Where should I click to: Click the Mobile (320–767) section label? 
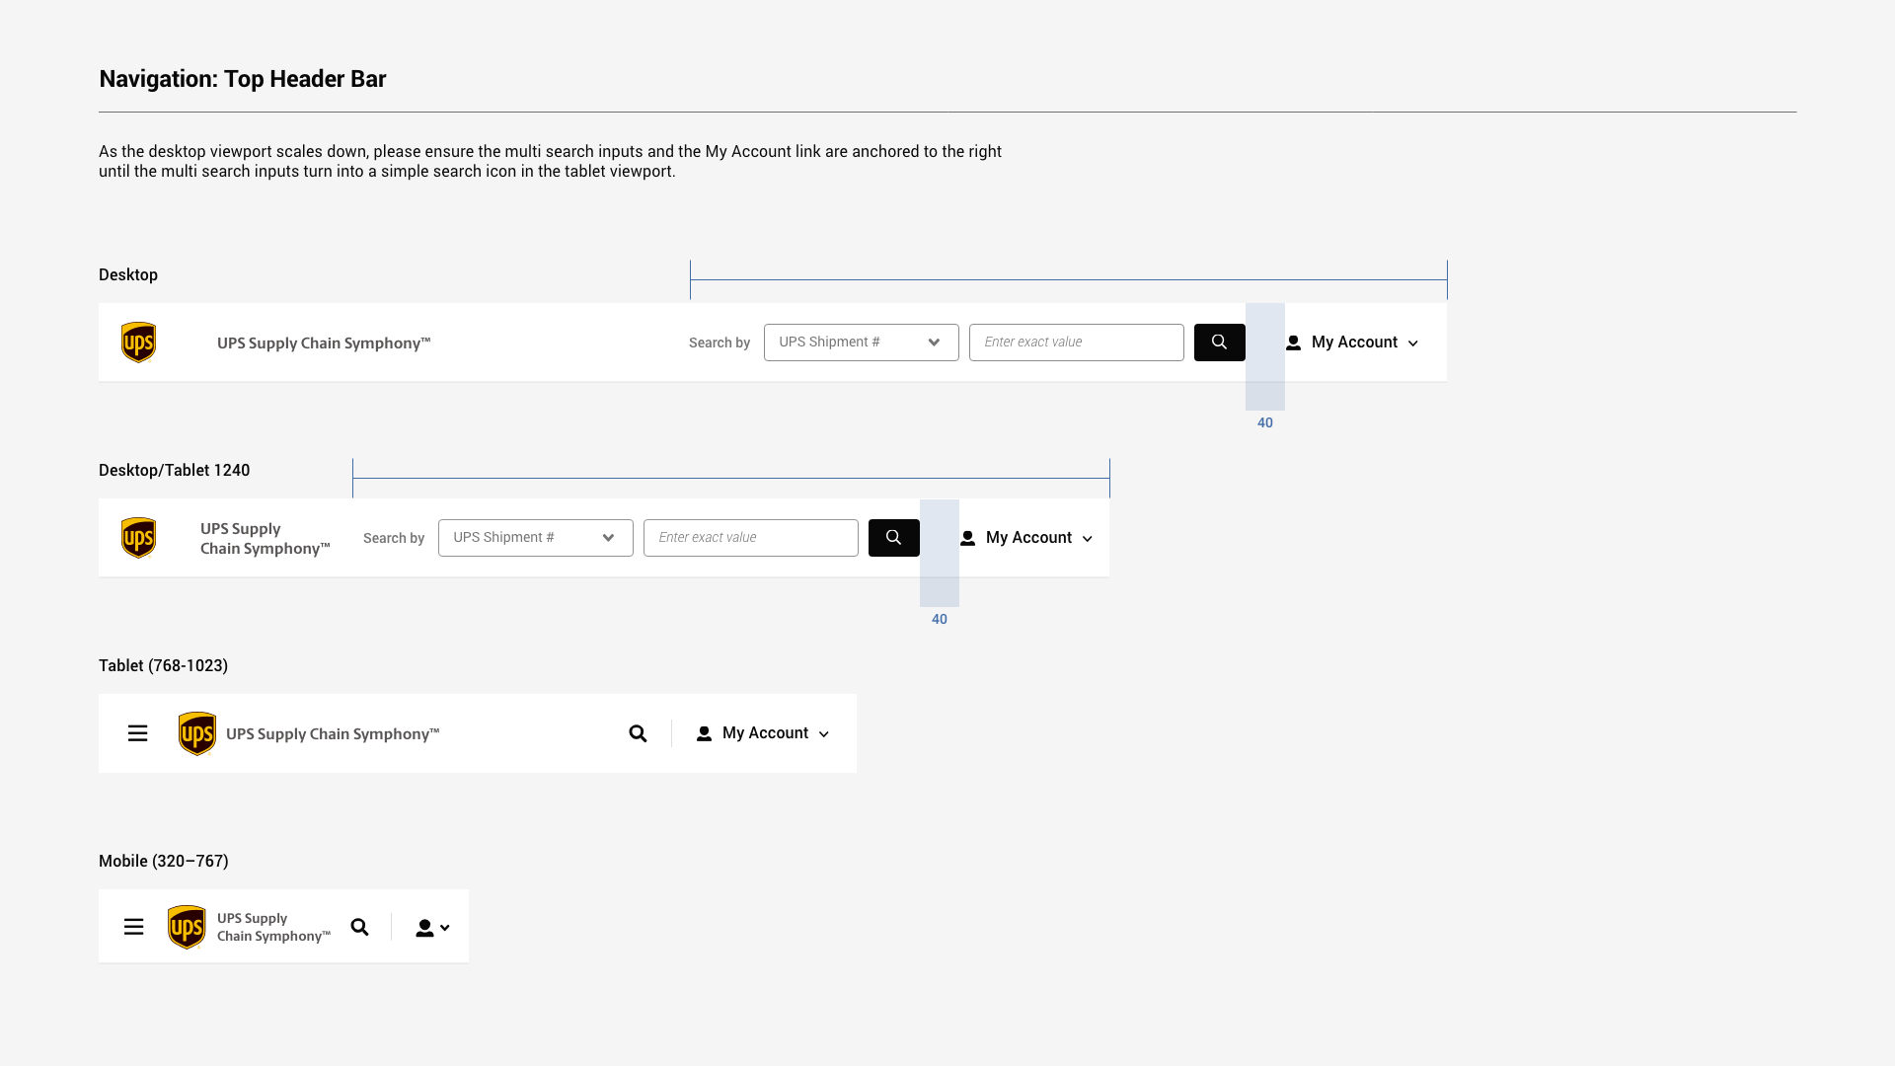164,861
